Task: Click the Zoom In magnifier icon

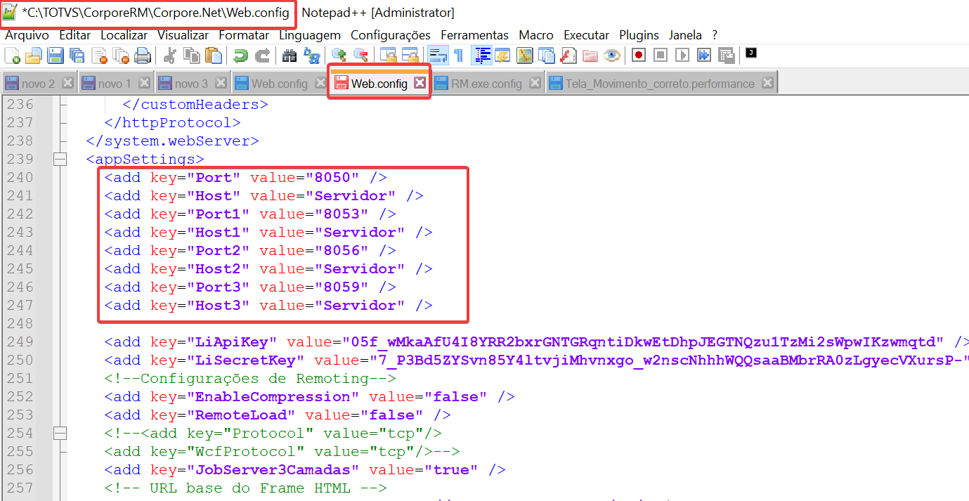Action: [x=339, y=55]
